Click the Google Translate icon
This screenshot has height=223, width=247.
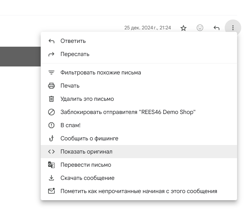tap(51, 165)
